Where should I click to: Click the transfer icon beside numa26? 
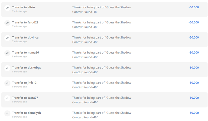tap(7, 53)
